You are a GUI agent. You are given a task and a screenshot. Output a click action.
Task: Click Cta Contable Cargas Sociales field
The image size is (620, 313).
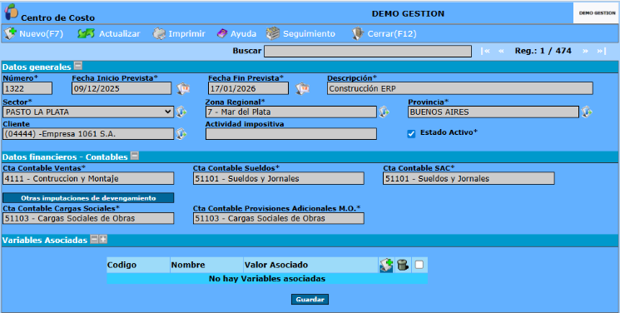pyautogui.click(x=88, y=218)
